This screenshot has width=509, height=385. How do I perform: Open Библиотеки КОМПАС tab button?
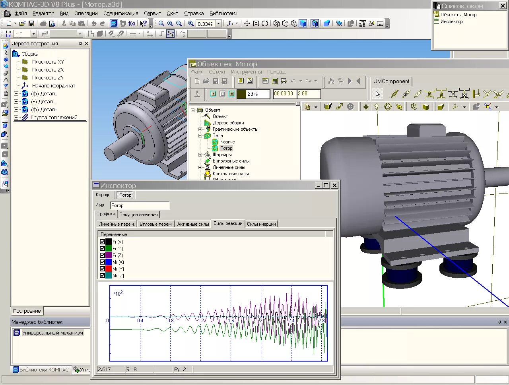pos(41,370)
